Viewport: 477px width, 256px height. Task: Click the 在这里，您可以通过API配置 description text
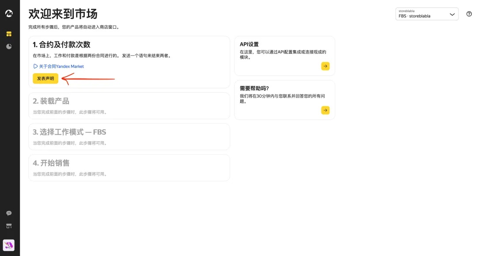click(x=283, y=54)
